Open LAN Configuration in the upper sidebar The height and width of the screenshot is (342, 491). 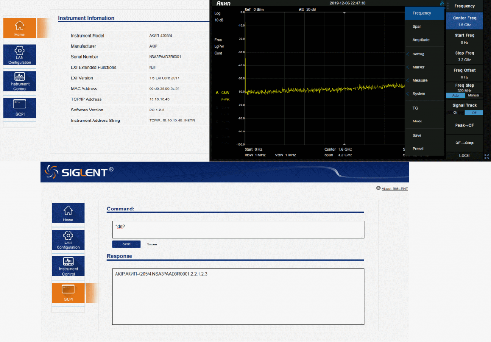point(20,55)
